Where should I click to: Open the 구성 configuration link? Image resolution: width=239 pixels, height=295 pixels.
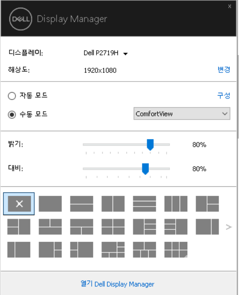(x=224, y=96)
